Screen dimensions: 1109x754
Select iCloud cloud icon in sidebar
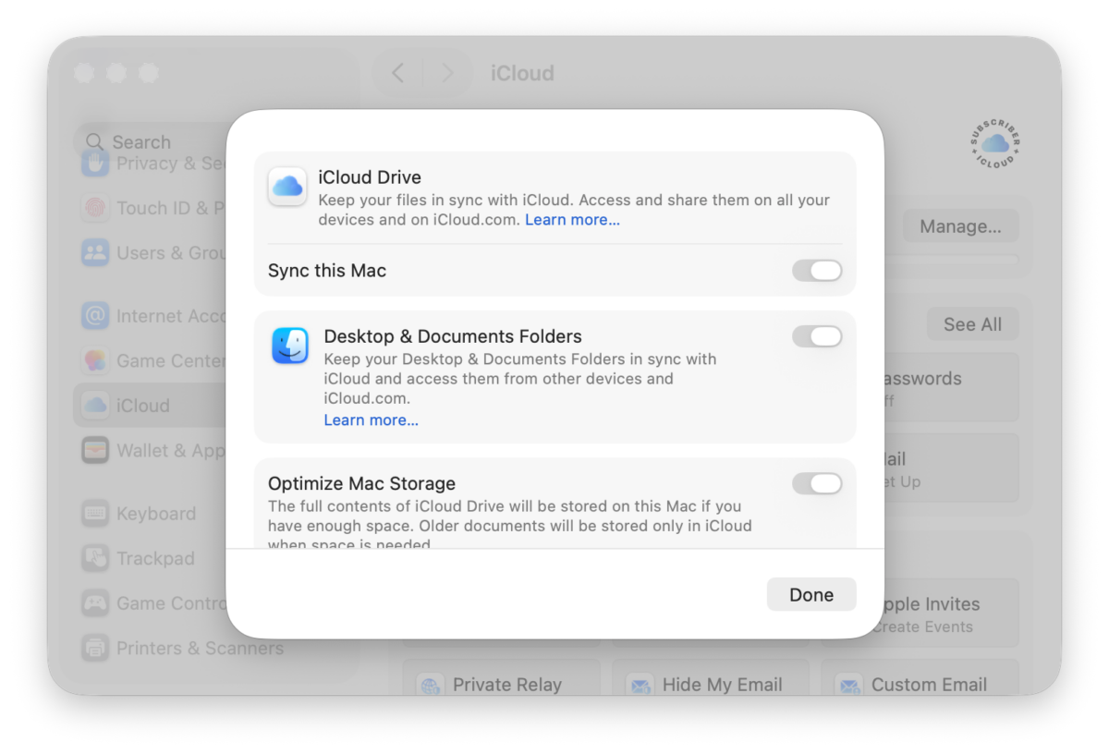[x=95, y=405]
